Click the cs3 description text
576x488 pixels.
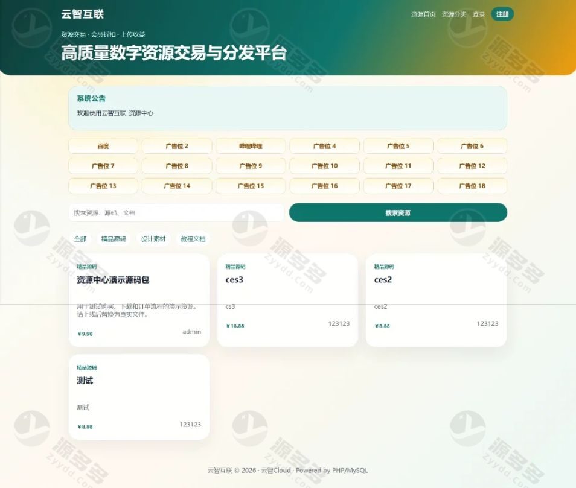(x=230, y=306)
